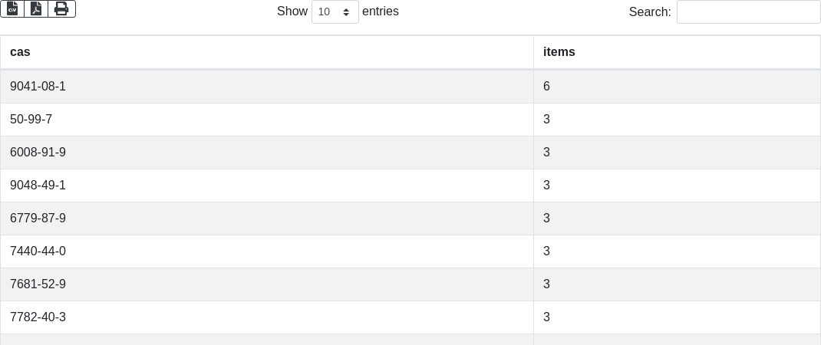Click items cell for 50-99-7 row
The height and width of the screenshot is (345, 821).
click(677, 120)
